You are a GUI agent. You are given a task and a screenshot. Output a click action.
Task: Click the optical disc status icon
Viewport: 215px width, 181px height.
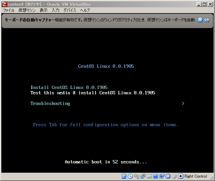(130, 176)
